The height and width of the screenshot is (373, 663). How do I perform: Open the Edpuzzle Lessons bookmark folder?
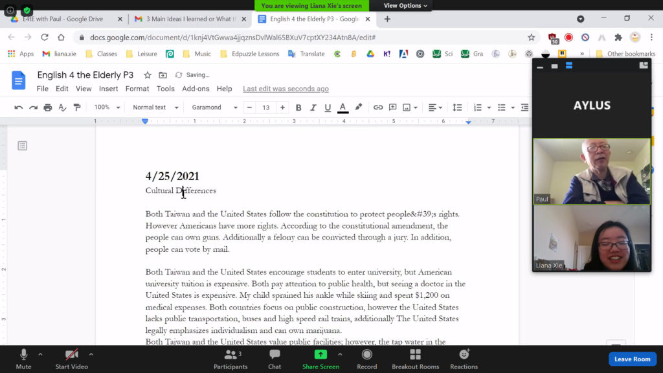(250, 54)
